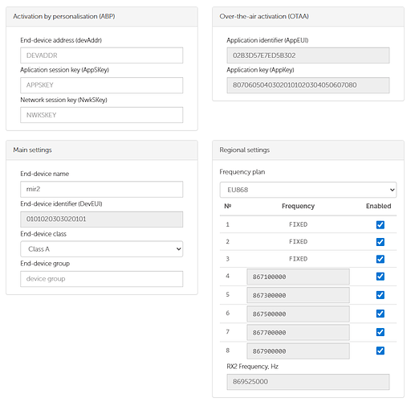Click the DevEUI field 0101020303020101
Screen dimensions: 411x402
point(102,219)
